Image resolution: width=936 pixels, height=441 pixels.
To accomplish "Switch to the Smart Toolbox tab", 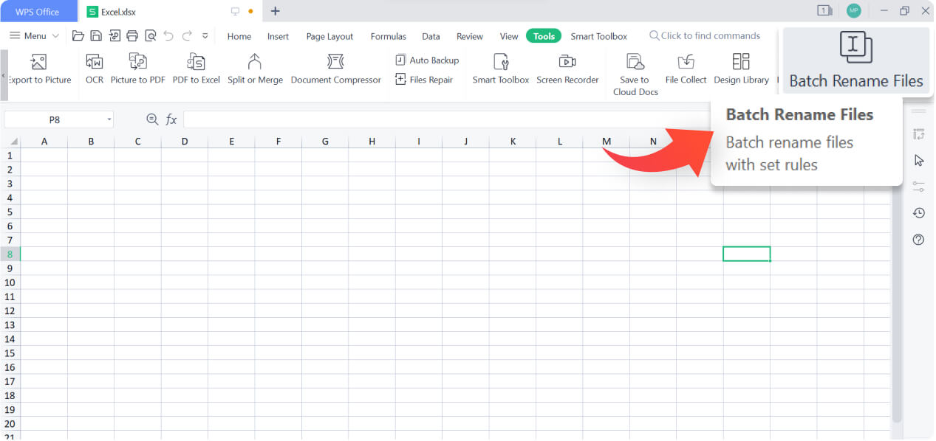I will coord(598,35).
